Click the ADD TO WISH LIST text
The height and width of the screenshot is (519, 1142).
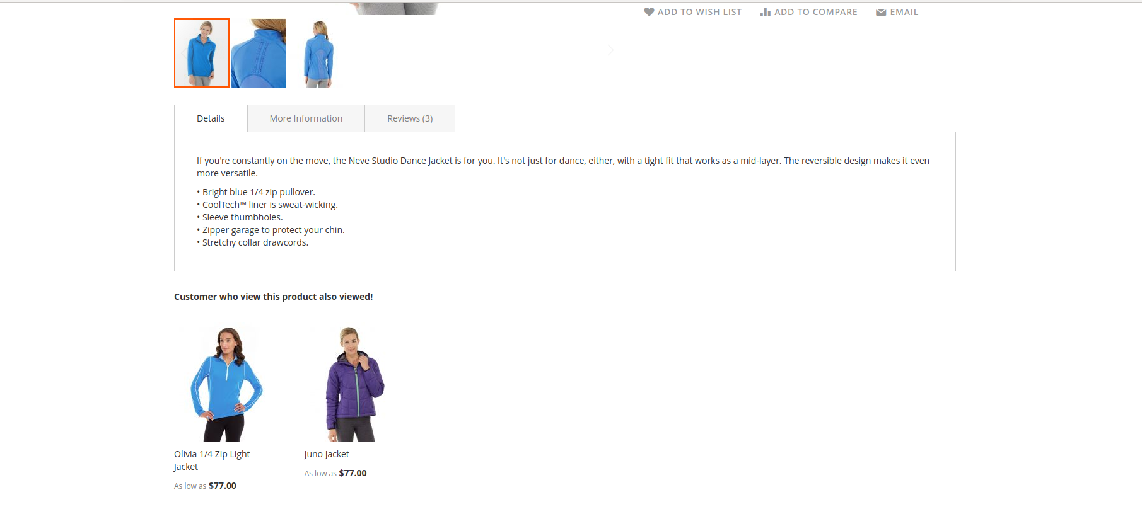(x=699, y=12)
